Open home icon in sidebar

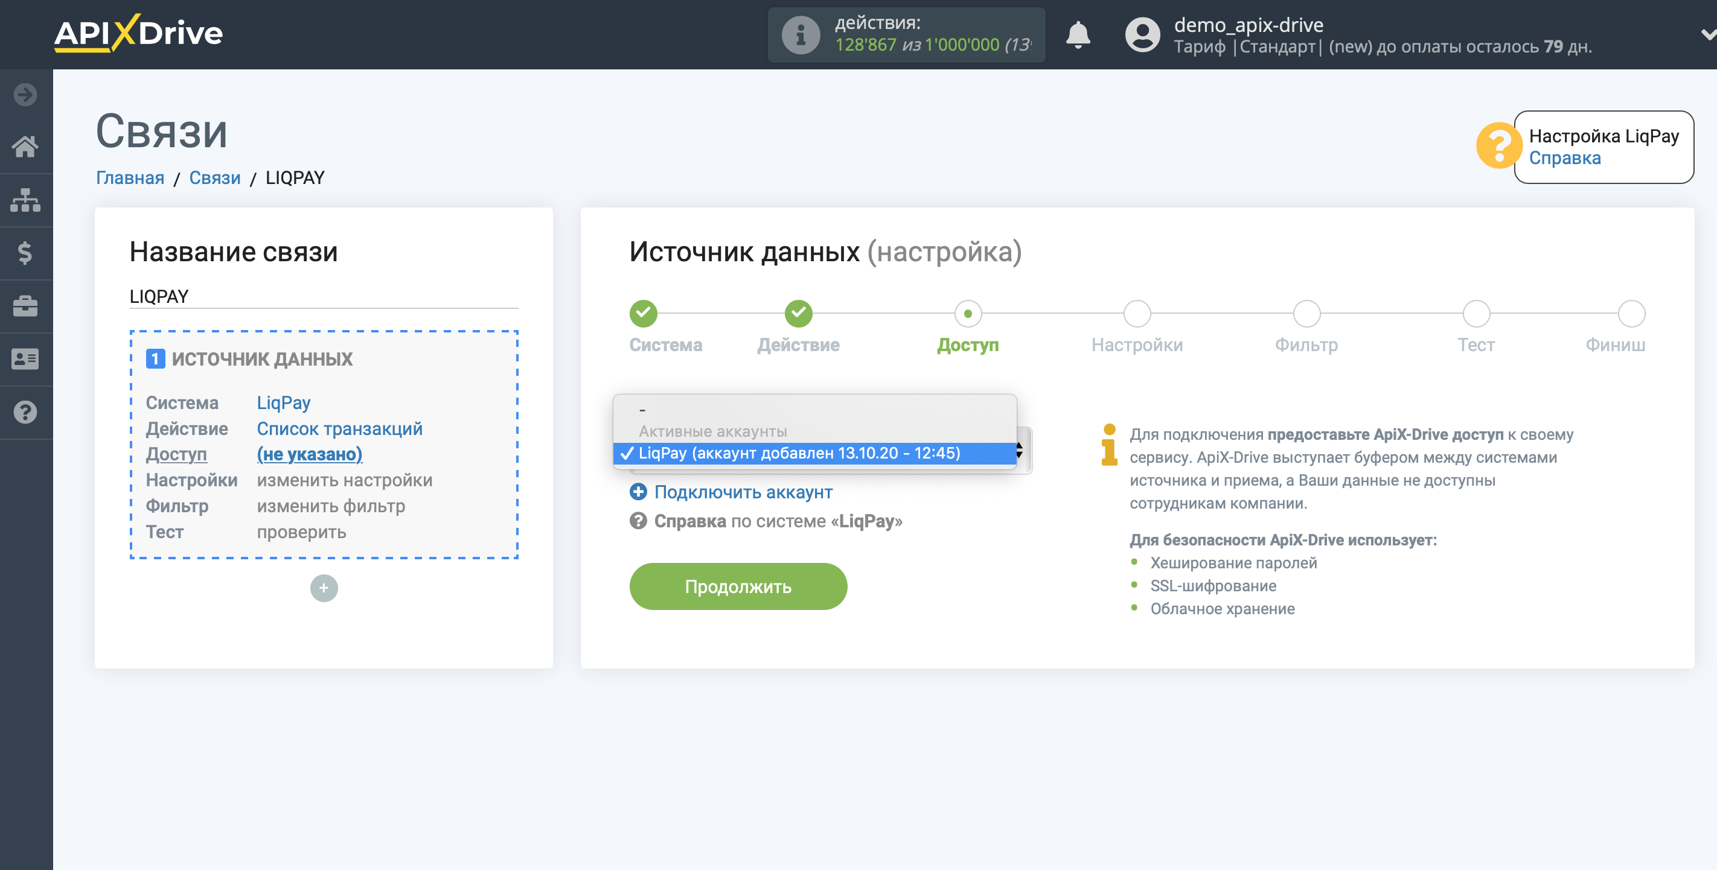point(25,147)
